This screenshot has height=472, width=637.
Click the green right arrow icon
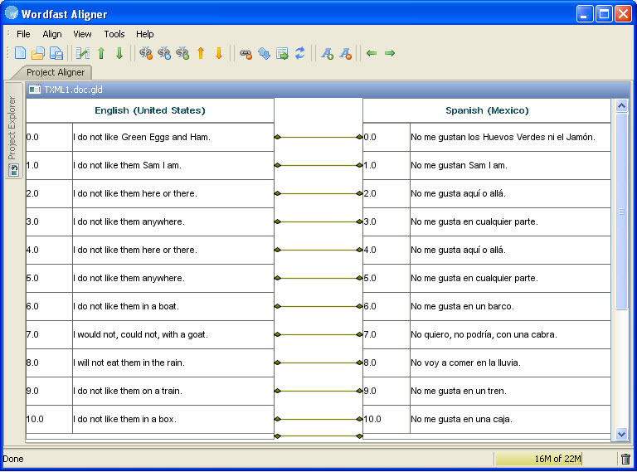pos(390,53)
